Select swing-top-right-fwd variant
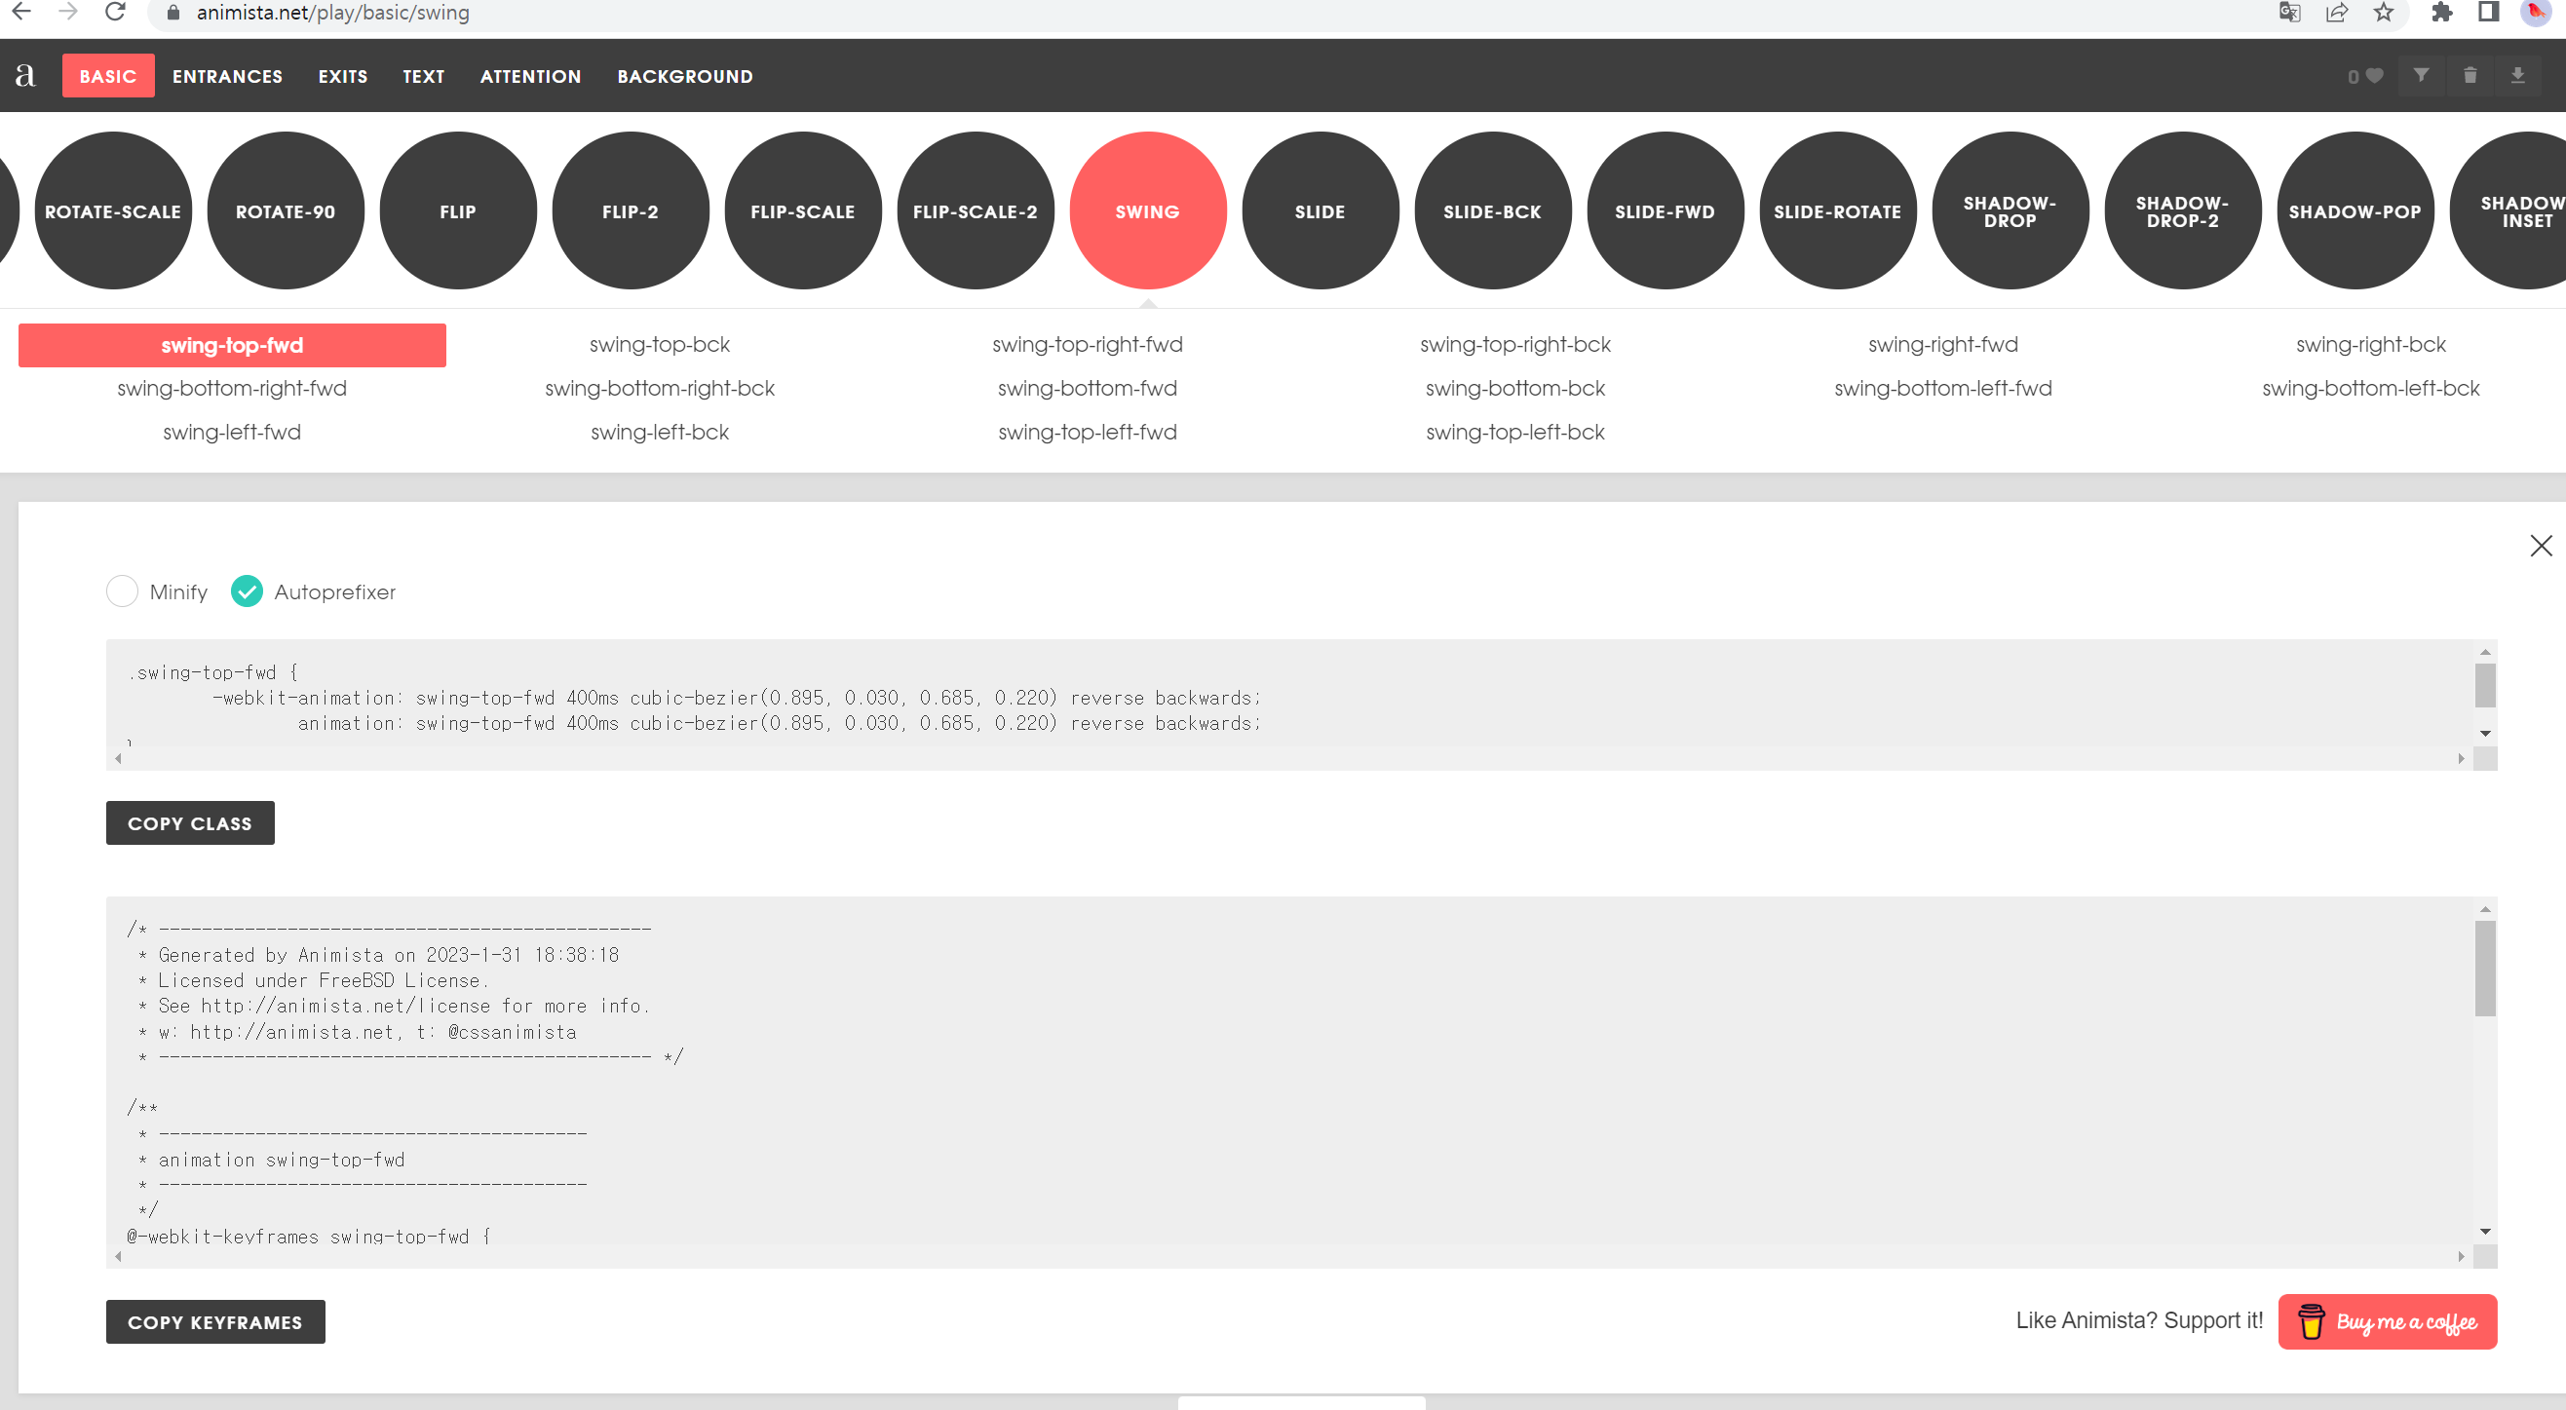The width and height of the screenshot is (2566, 1410). pyautogui.click(x=1087, y=345)
